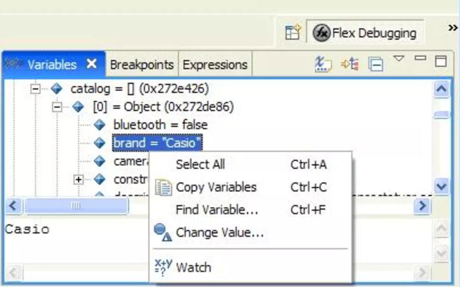Toggle Show Logical Structure icon
The height and width of the screenshot is (287, 460).
click(x=350, y=64)
